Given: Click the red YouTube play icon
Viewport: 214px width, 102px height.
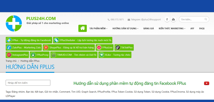Looking at the screenshot, I should (207, 83).
